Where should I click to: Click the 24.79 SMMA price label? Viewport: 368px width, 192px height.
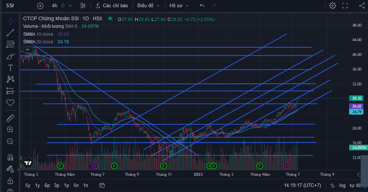click(x=356, y=112)
